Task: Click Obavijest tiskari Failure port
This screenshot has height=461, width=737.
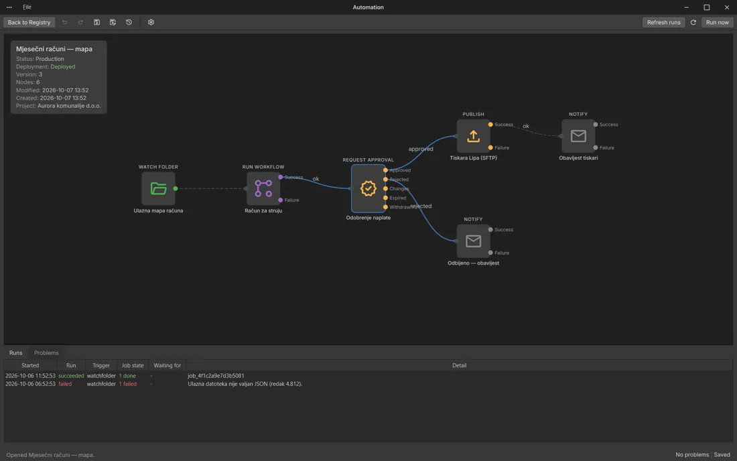Action: tap(596, 147)
